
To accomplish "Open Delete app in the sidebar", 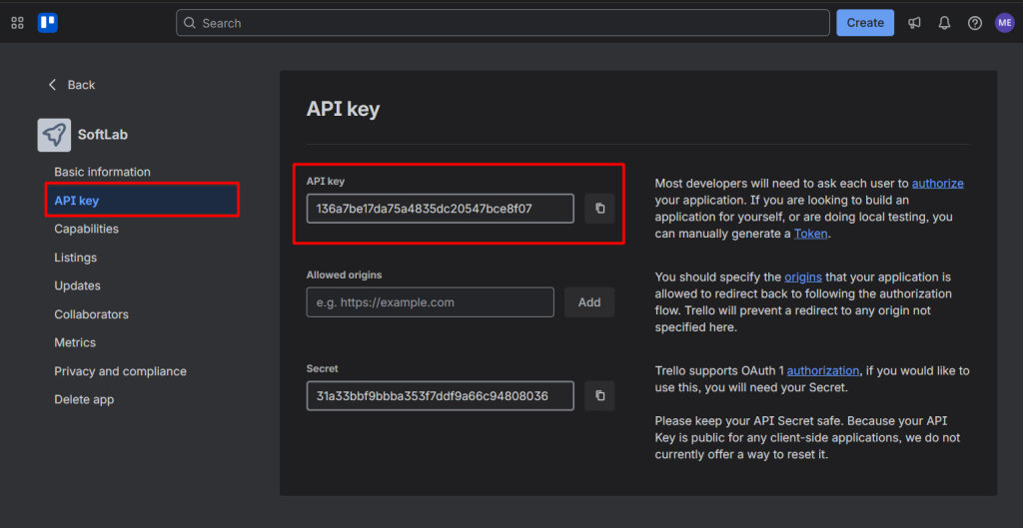I will tap(84, 399).
